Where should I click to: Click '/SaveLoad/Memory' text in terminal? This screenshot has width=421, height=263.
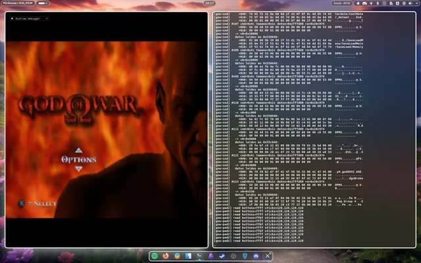pyautogui.click(x=349, y=47)
